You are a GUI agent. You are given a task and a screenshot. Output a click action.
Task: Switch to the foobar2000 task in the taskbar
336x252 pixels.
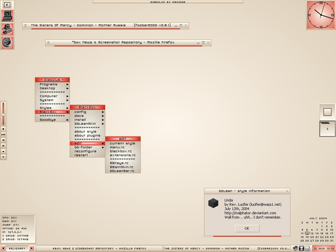coord(227,248)
